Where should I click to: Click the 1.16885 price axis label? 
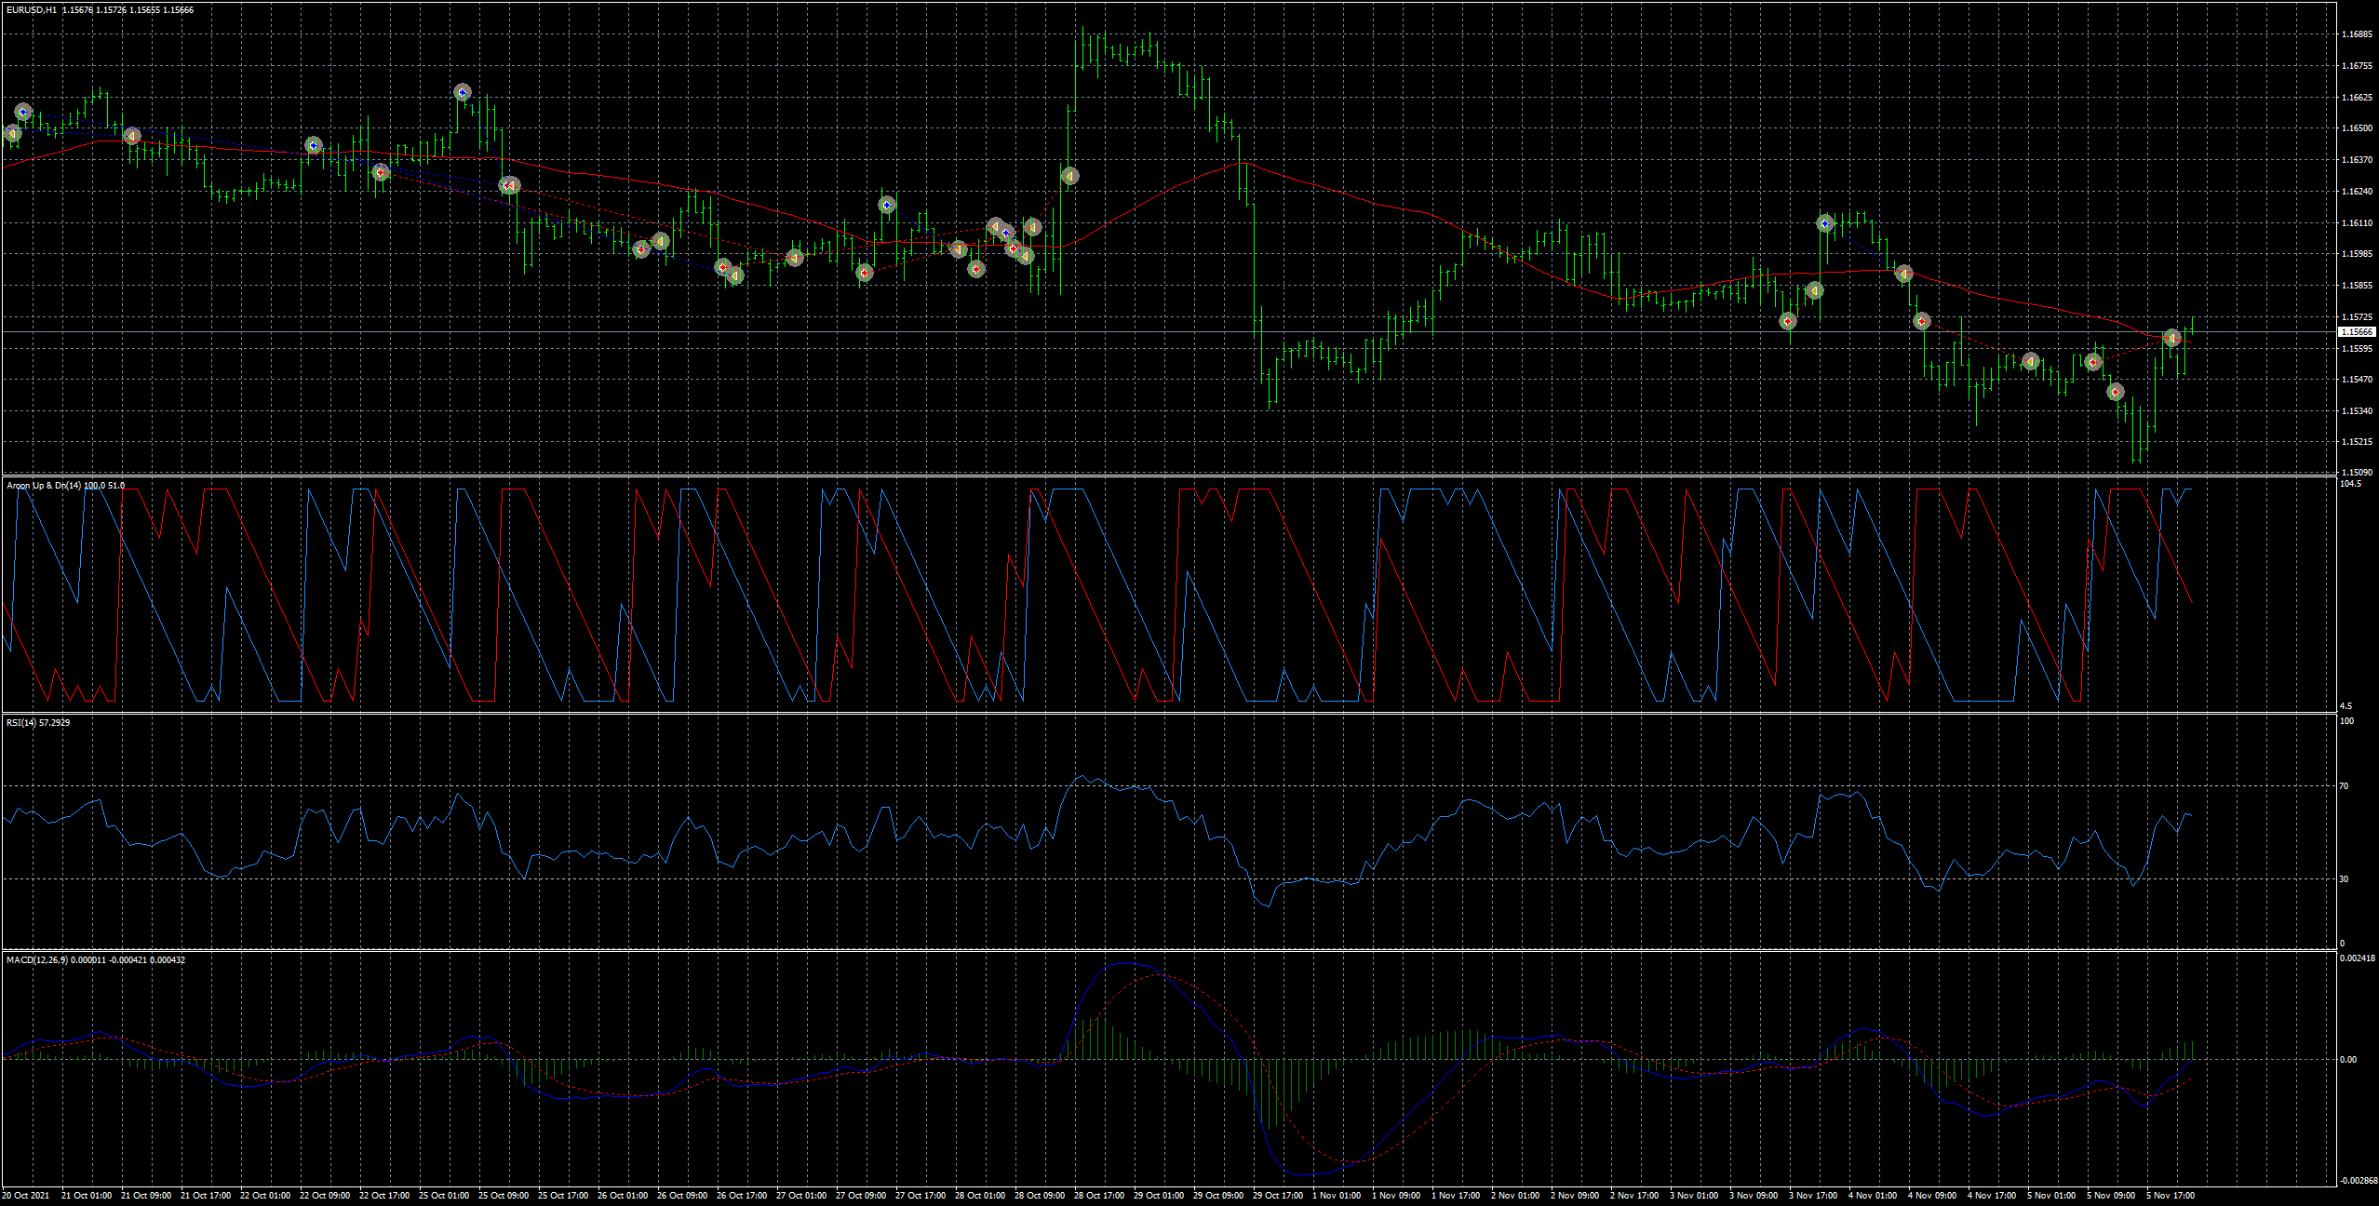pyautogui.click(x=2357, y=34)
